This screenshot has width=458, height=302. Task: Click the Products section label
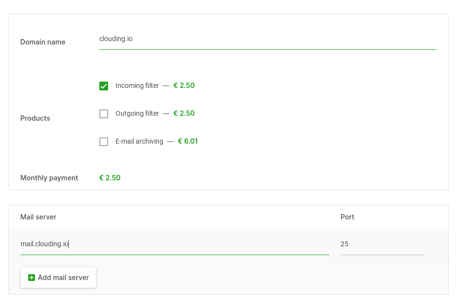click(35, 118)
